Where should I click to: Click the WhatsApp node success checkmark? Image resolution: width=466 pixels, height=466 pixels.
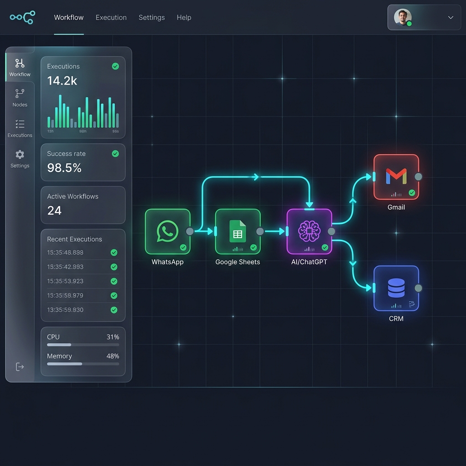coord(183,247)
